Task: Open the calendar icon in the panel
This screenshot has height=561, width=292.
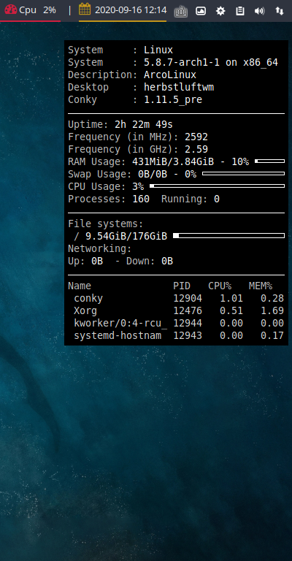Action: 85,9
